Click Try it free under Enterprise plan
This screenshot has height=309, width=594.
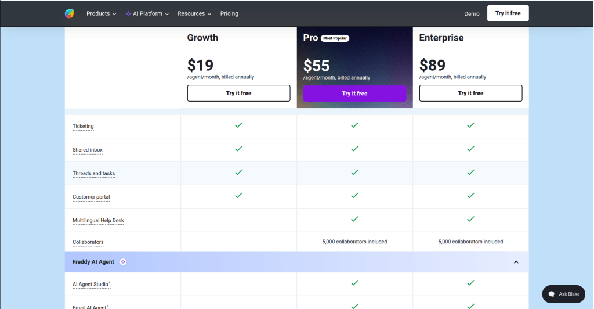pos(470,94)
